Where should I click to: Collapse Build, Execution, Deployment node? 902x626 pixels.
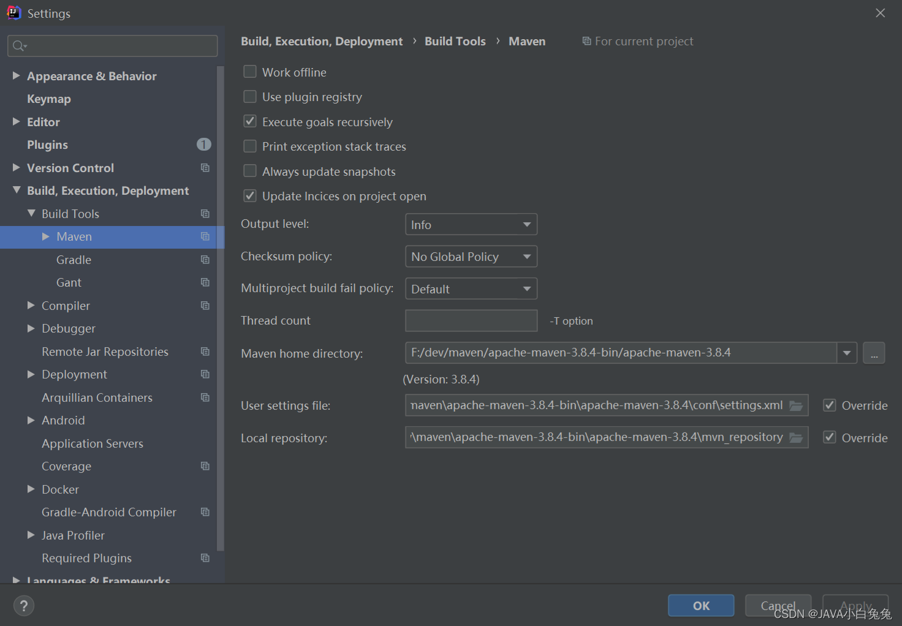click(17, 190)
